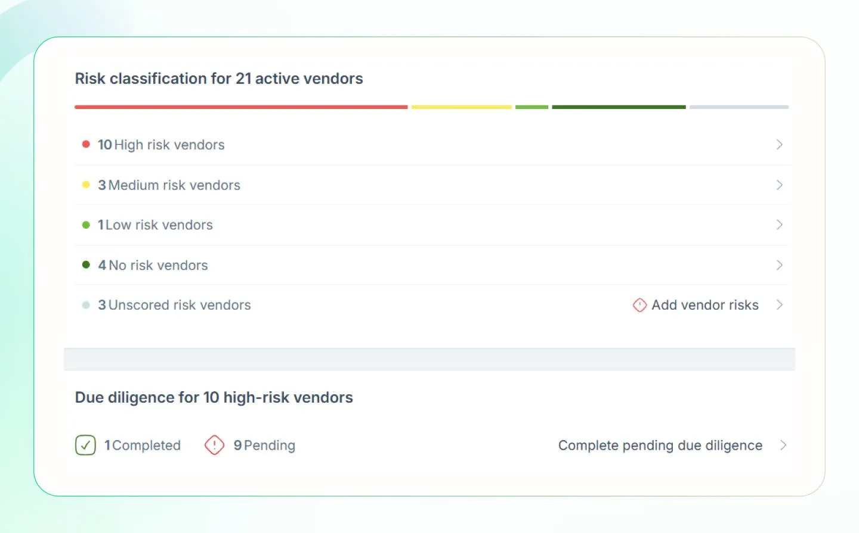Click the red dot beside High risk vendors
Screen dimensions: 859x533
click(86, 144)
